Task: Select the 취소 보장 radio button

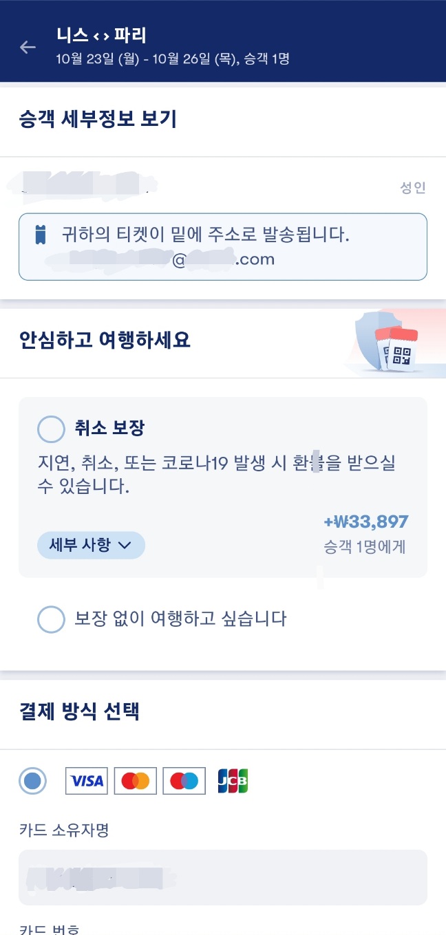Action: 50,429
